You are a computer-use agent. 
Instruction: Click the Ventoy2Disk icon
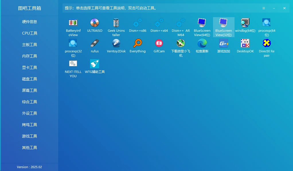(x=116, y=43)
